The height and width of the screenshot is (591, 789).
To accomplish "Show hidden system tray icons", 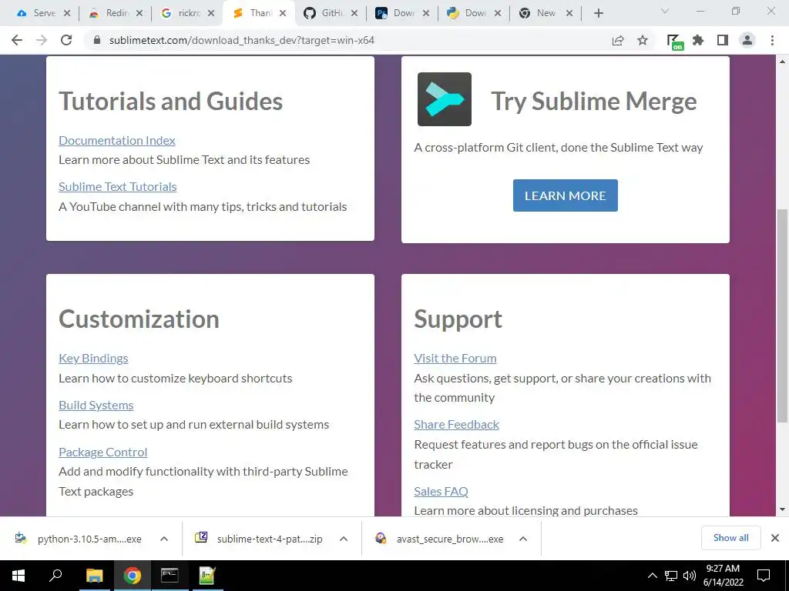I will click(x=652, y=576).
